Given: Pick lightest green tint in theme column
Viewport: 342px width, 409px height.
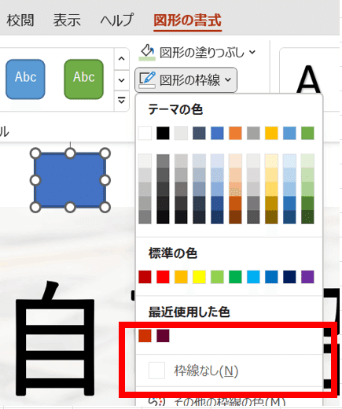Looking at the screenshot, I should (307, 160).
